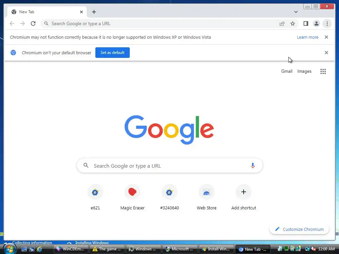Bookmark this tab with the star icon
339x254 pixels.
(293, 23)
